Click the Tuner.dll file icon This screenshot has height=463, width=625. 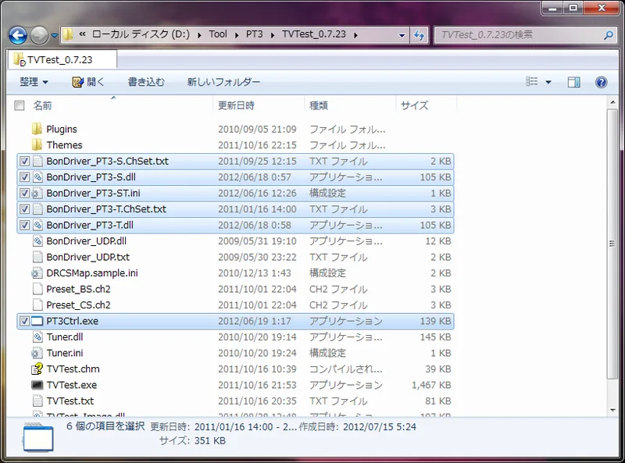37,337
